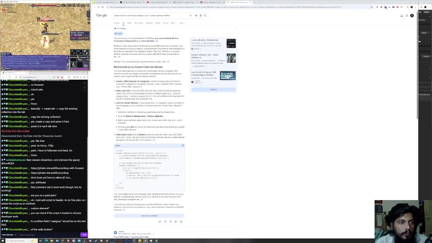Send the chat message

point(84,235)
